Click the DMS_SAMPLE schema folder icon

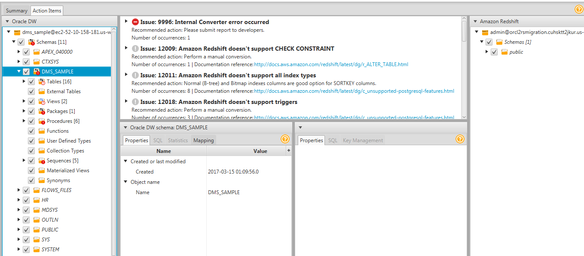click(x=37, y=72)
